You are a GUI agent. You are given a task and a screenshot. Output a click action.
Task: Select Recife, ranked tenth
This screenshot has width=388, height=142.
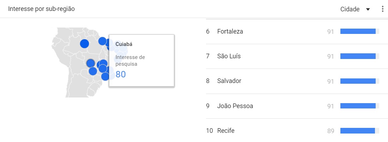226,131
